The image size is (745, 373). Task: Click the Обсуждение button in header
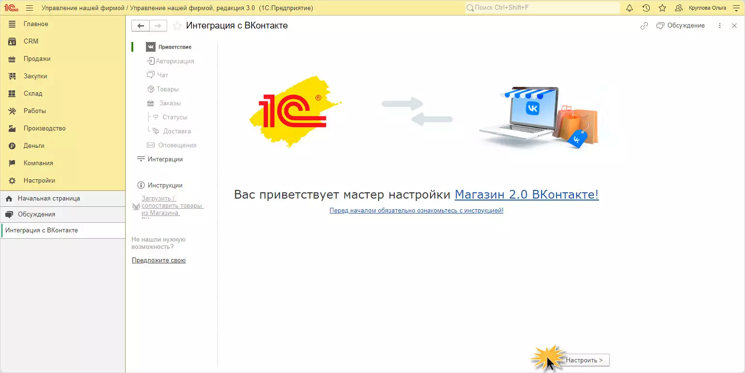[680, 26]
